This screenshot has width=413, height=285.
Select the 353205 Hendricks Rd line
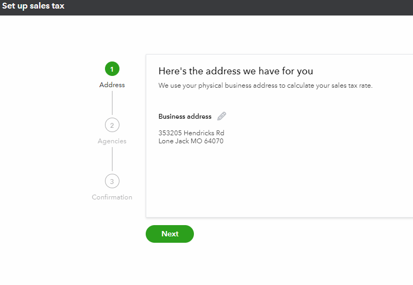coord(191,133)
